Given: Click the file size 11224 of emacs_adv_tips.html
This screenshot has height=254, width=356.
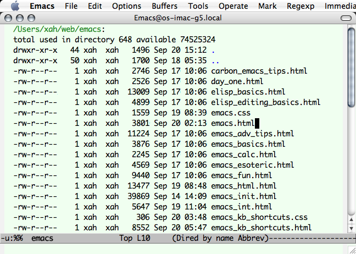Looking at the screenshot, I should [138, 134].
